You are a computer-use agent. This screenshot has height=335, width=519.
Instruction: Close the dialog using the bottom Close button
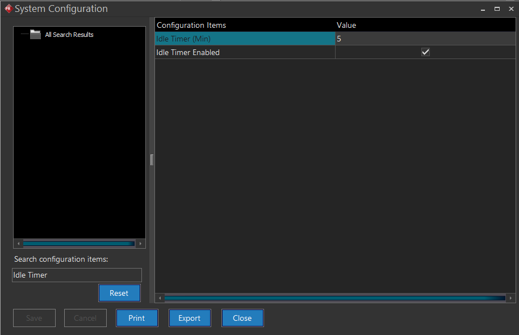242,318
